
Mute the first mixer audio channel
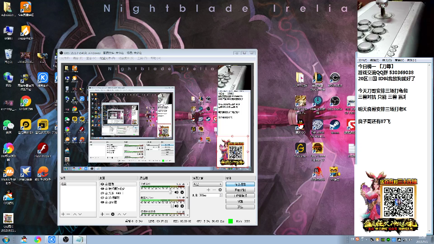point(176,192)
